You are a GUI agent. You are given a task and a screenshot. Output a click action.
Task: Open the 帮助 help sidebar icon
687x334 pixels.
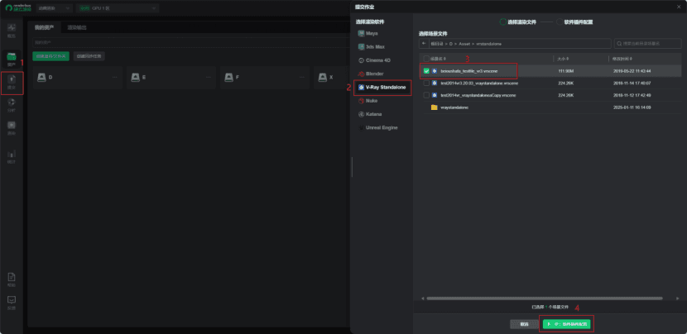[12, 279]
